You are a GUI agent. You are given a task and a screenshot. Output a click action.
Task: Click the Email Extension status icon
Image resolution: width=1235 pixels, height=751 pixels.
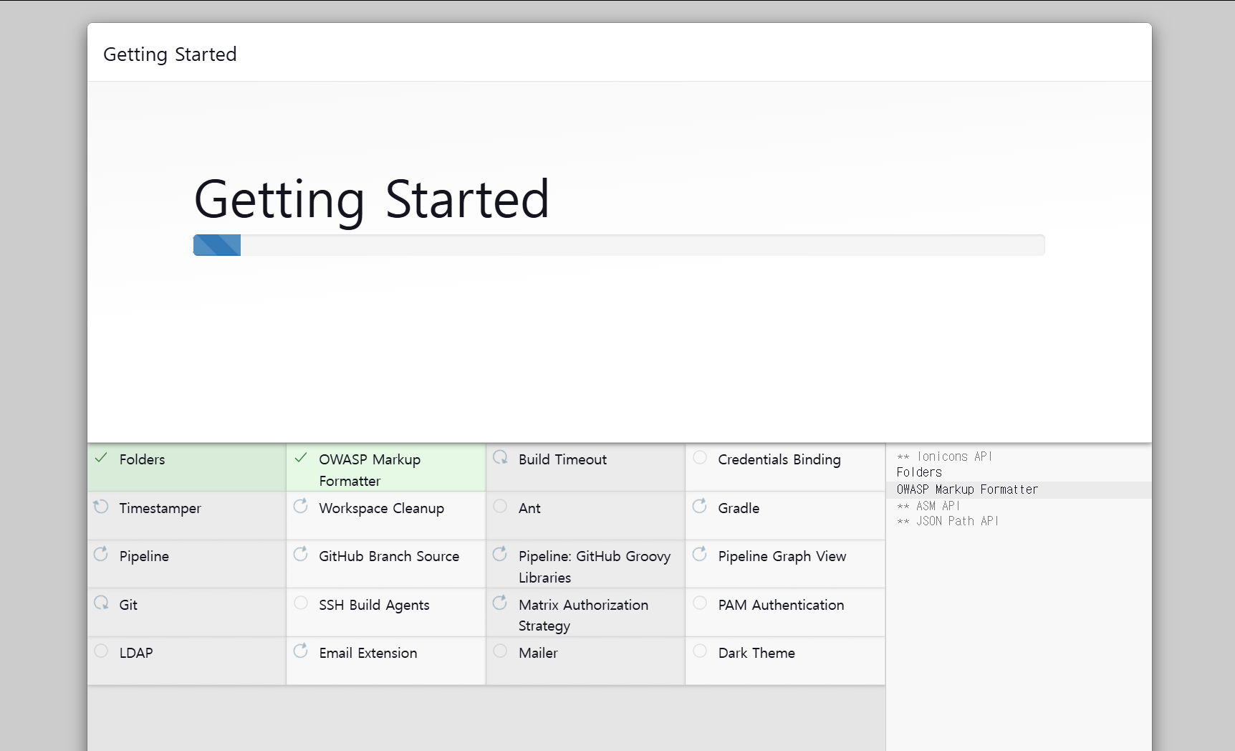point(301,651)
